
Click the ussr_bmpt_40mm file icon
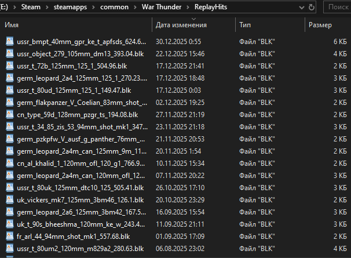pos(10,42)
